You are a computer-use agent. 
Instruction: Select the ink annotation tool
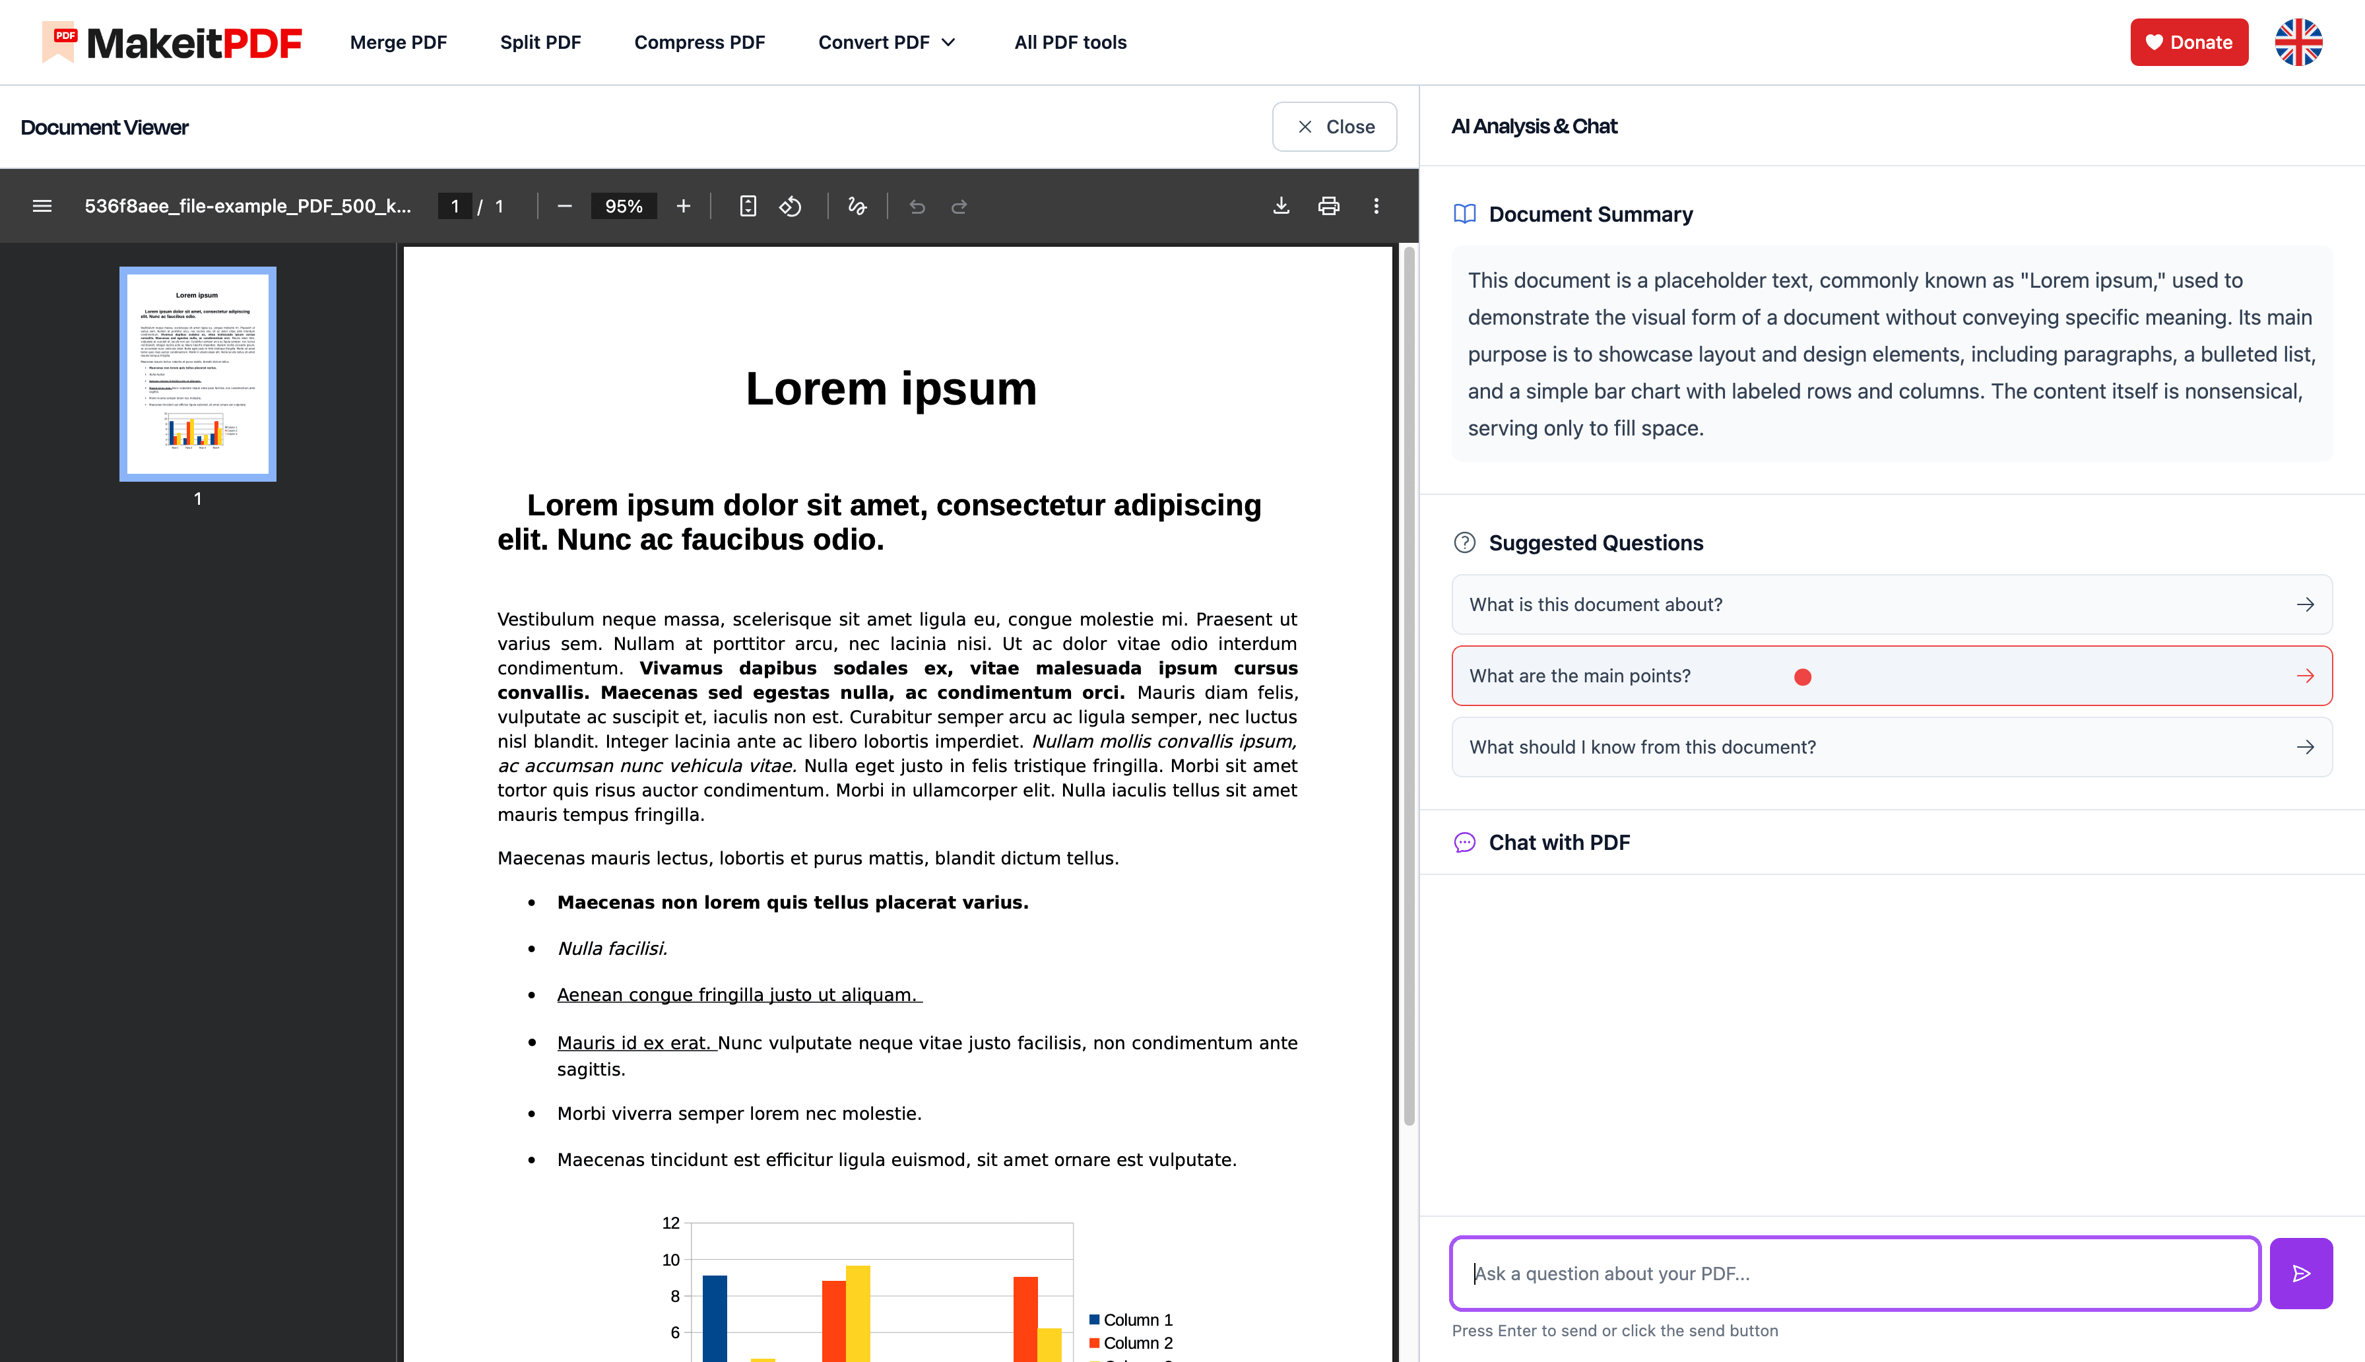tap(857, 206)
